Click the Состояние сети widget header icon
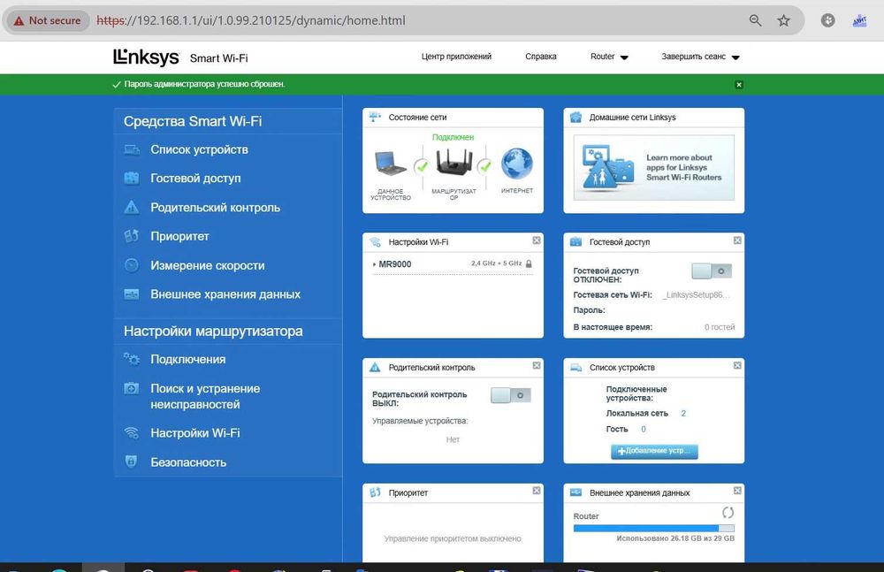Image resolution: width=884 pixels, height=572 pixels. (375, 117)
